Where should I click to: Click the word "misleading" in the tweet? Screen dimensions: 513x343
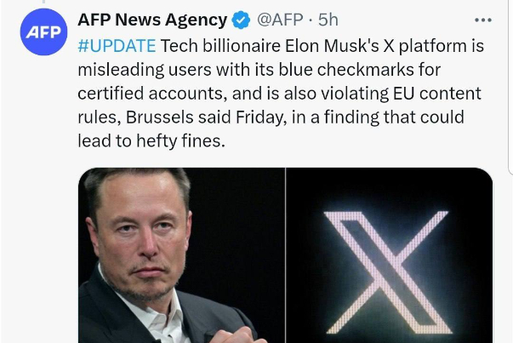point(117,69)
